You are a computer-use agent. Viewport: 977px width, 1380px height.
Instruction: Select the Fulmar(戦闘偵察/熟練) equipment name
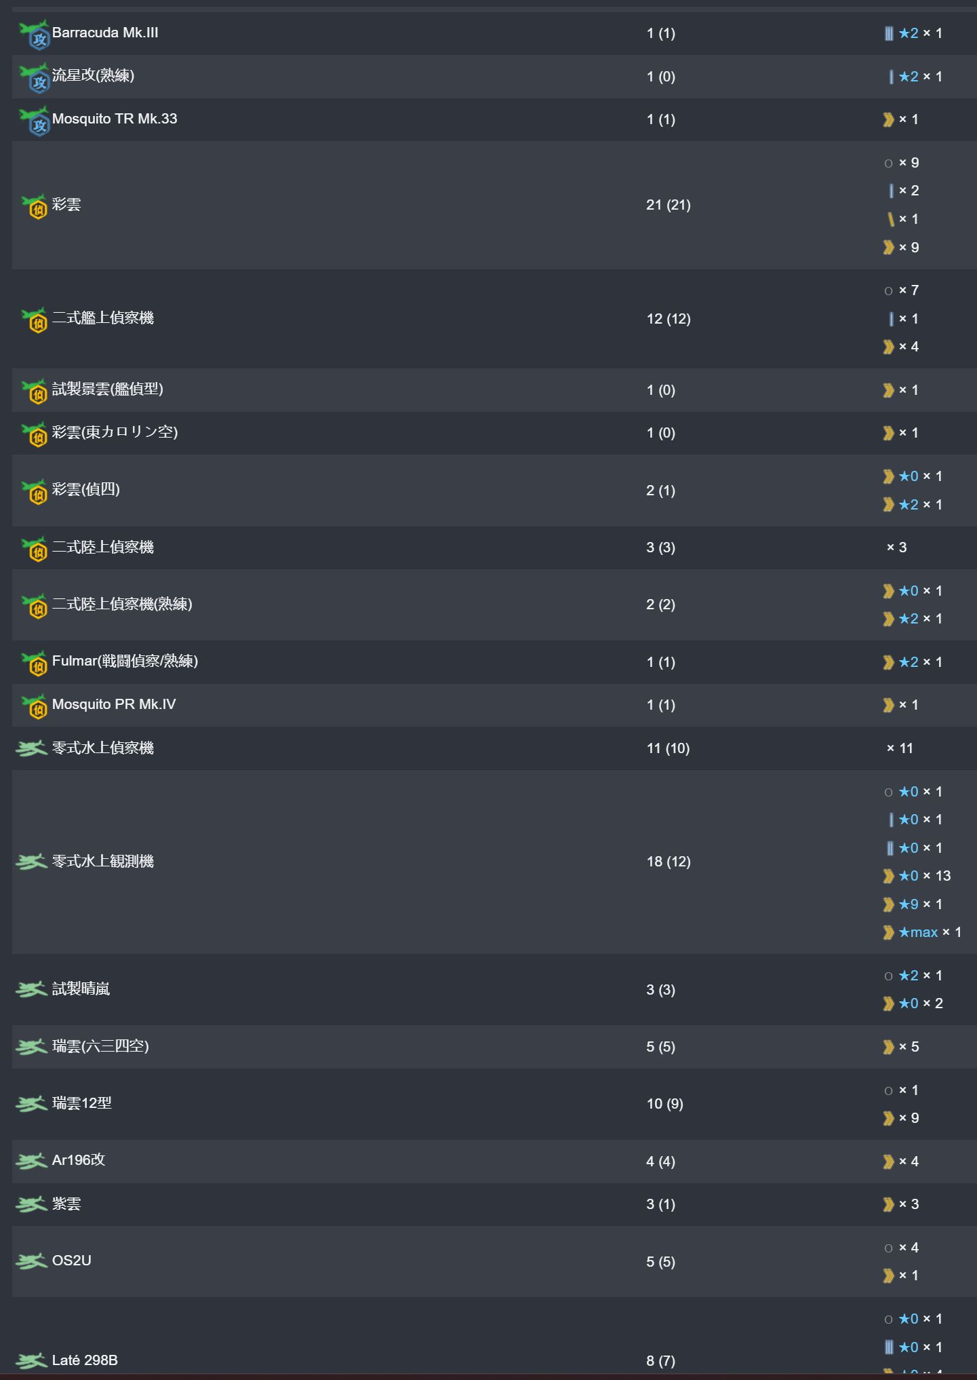tap(125, 661)
